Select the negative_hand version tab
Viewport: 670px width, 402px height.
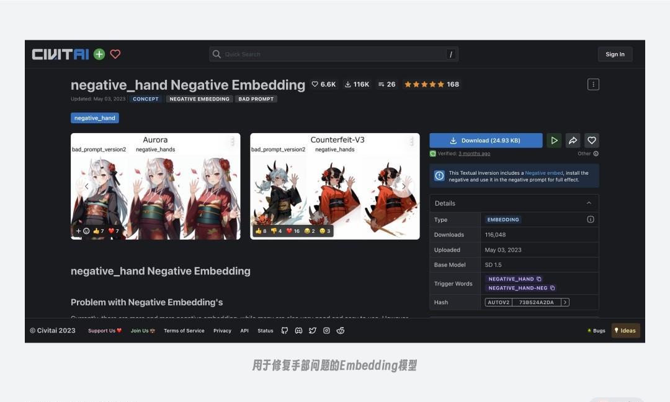95,118
